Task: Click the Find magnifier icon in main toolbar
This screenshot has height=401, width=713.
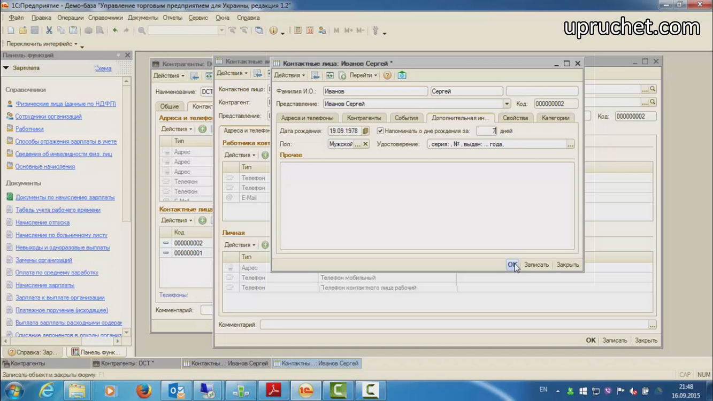Action: (x=142, y=30)
